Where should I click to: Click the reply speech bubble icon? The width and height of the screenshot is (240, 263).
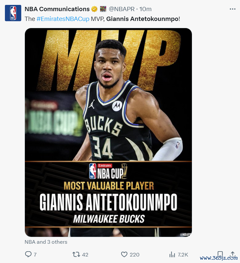(28, 254)
